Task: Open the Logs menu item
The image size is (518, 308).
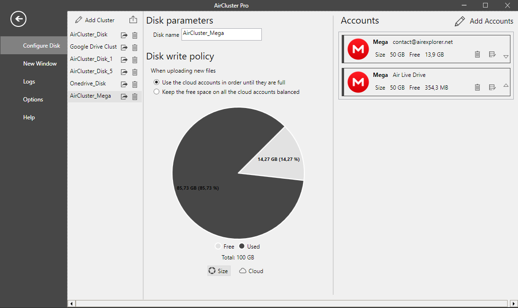Action: pos(29,82)
